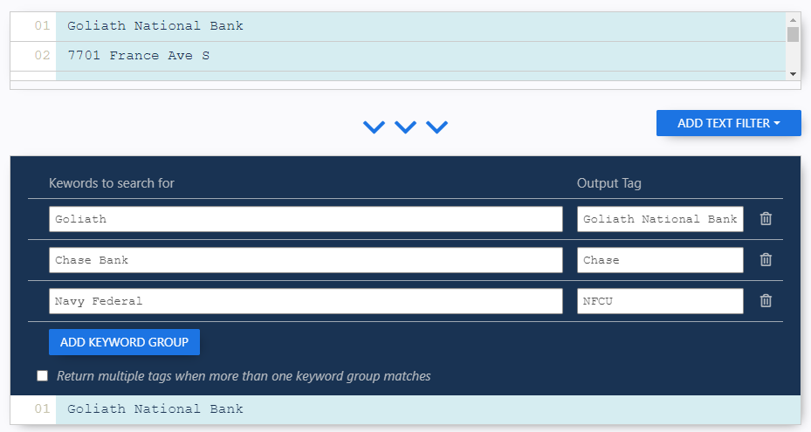Edit the Chase output tag field
This screenshot has width=811, height=432.
pyautogui.click(x=660, y=260)
